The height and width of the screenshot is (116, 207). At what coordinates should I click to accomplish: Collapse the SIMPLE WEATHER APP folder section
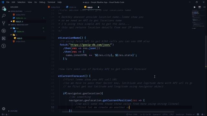coord(9,25)
